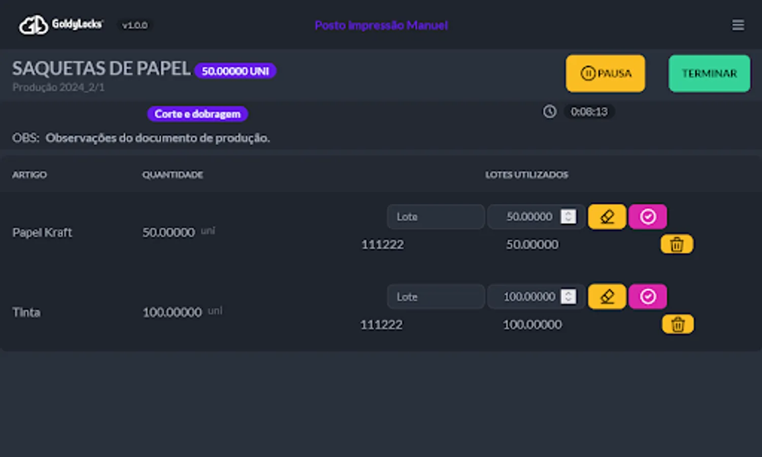Viewport: 762px width, 457px height.
Task: Delete Papel Kraft lot 111222
Action: pyautogui.click(x=677, y=244)
